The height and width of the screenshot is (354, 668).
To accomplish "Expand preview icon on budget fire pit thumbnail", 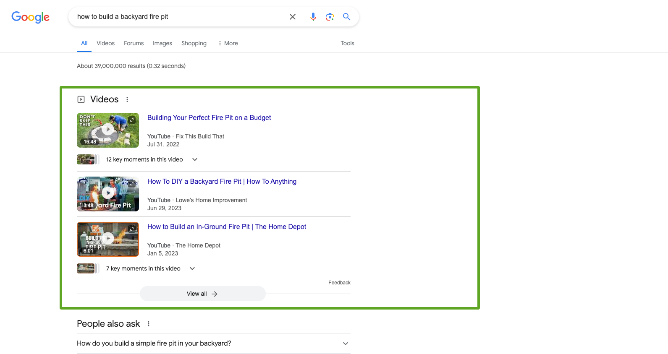I will (x=132, y=120).
